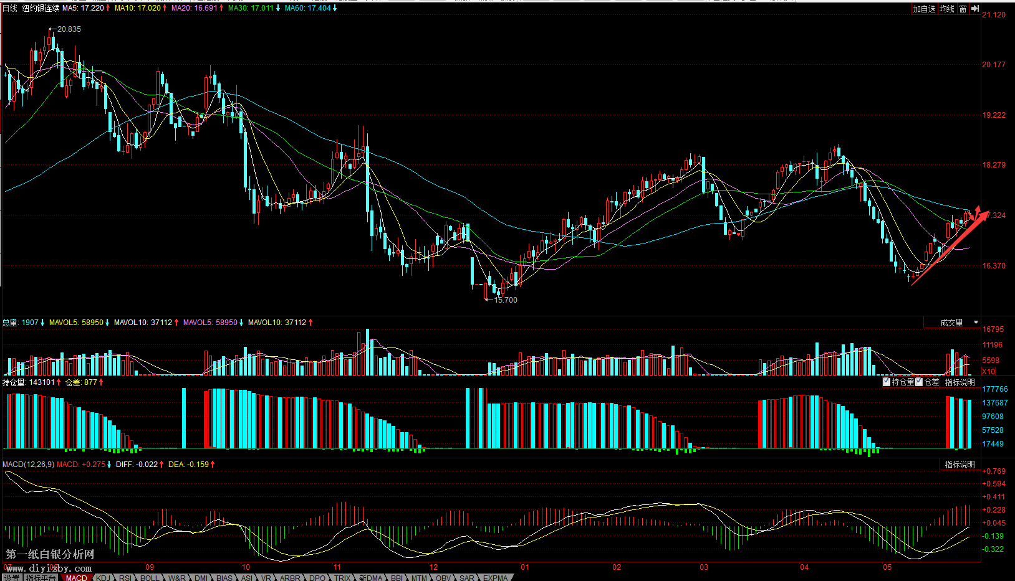Select the EXPMA indicator tab

[x=495, y=578]
